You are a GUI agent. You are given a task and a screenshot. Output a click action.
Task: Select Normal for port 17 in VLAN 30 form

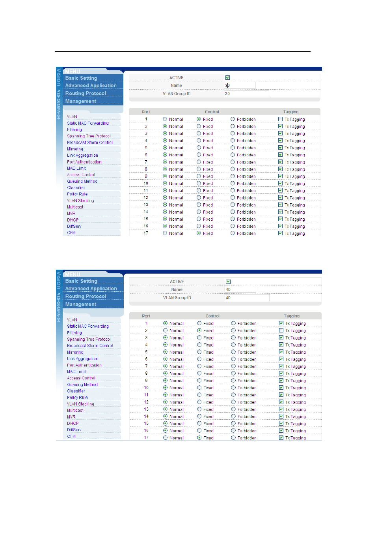click(x=165, y=233)
